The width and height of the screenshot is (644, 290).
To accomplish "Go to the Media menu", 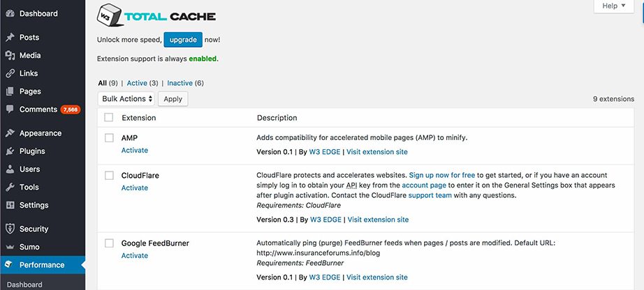I will click(x=30, y=55).
